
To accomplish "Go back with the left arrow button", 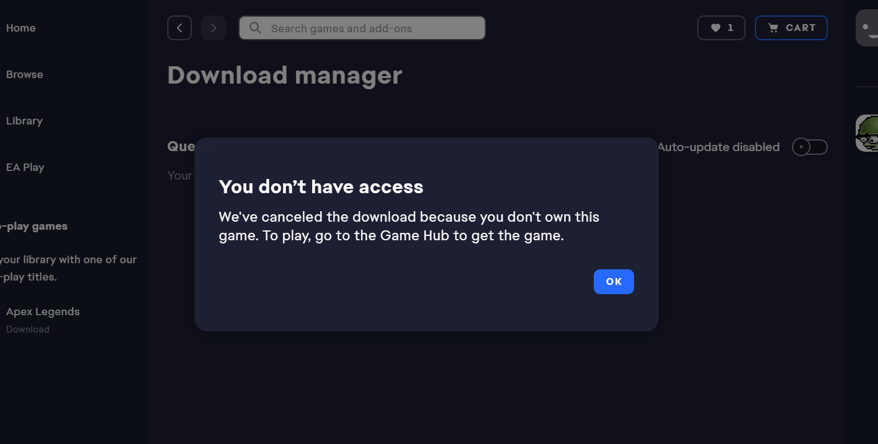I will coord(180,28).
